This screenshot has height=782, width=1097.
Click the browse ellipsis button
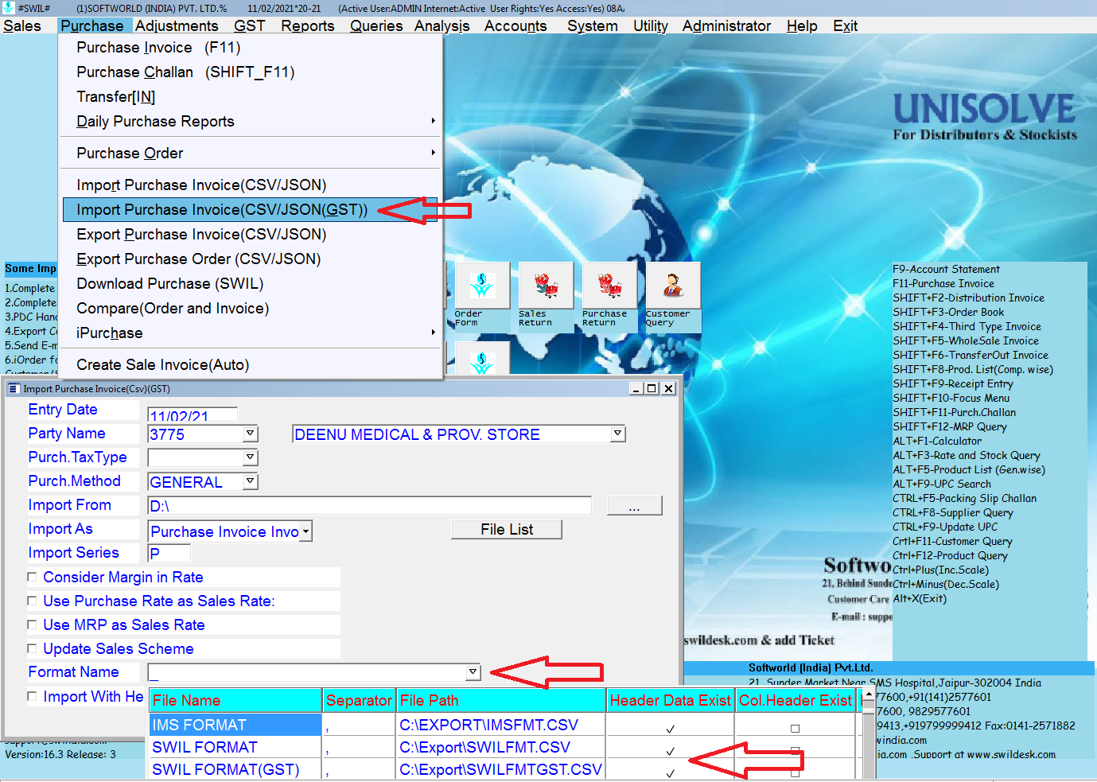pyautogui.click(x=634, y=506)
